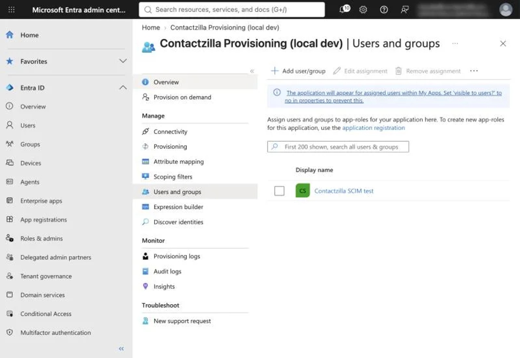Focus the top resources search bar
This screenshot has width=520, height=358.
(x=232, y=10)
